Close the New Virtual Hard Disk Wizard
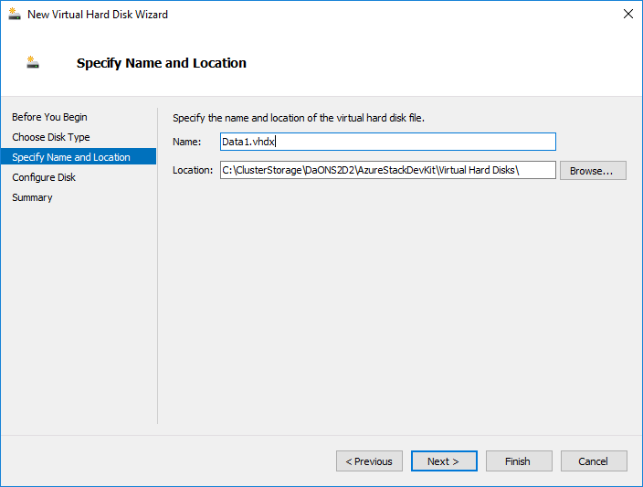This screenshot has width=643, height=487. 627,14
